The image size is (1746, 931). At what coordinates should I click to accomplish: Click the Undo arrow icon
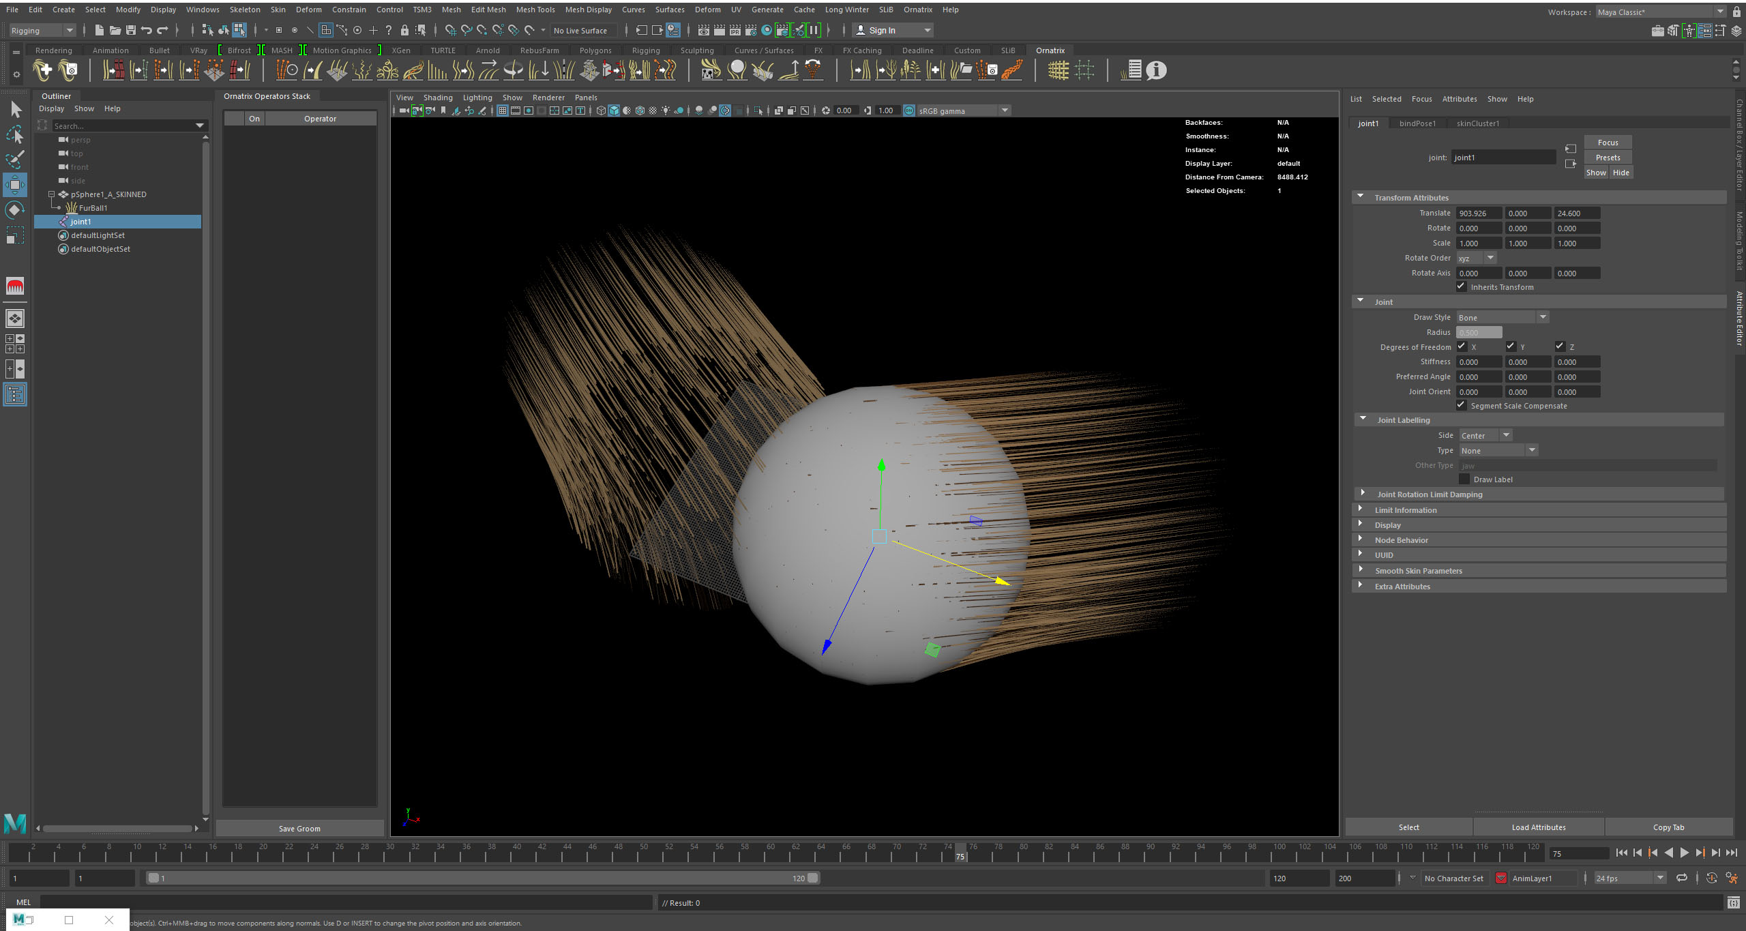pyautogui.click(x=146, y=30)
